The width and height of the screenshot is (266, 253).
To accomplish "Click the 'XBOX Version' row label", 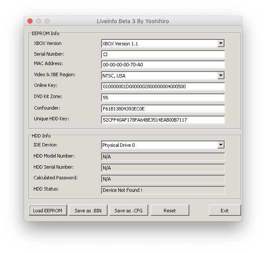I will point(48,43).
